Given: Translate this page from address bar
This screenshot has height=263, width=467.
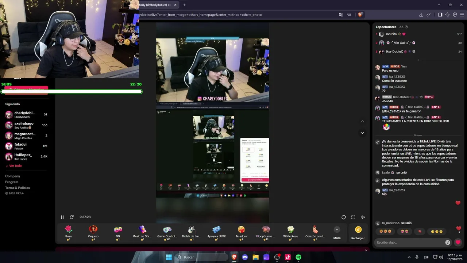Looking at the screenshot, I should pos(341,15).
